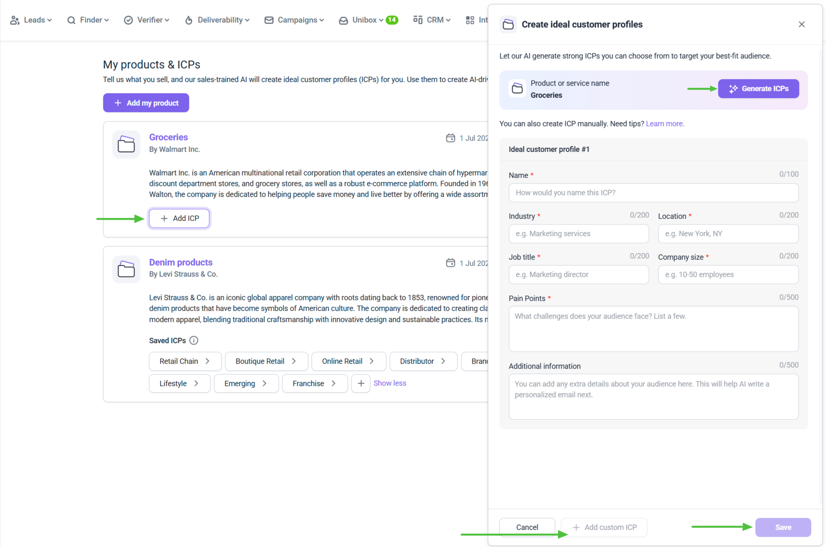Click the Unibox 14 unread badge
Image resolution: width=826 pixels, height=547 pixels.
click(392, 20)
